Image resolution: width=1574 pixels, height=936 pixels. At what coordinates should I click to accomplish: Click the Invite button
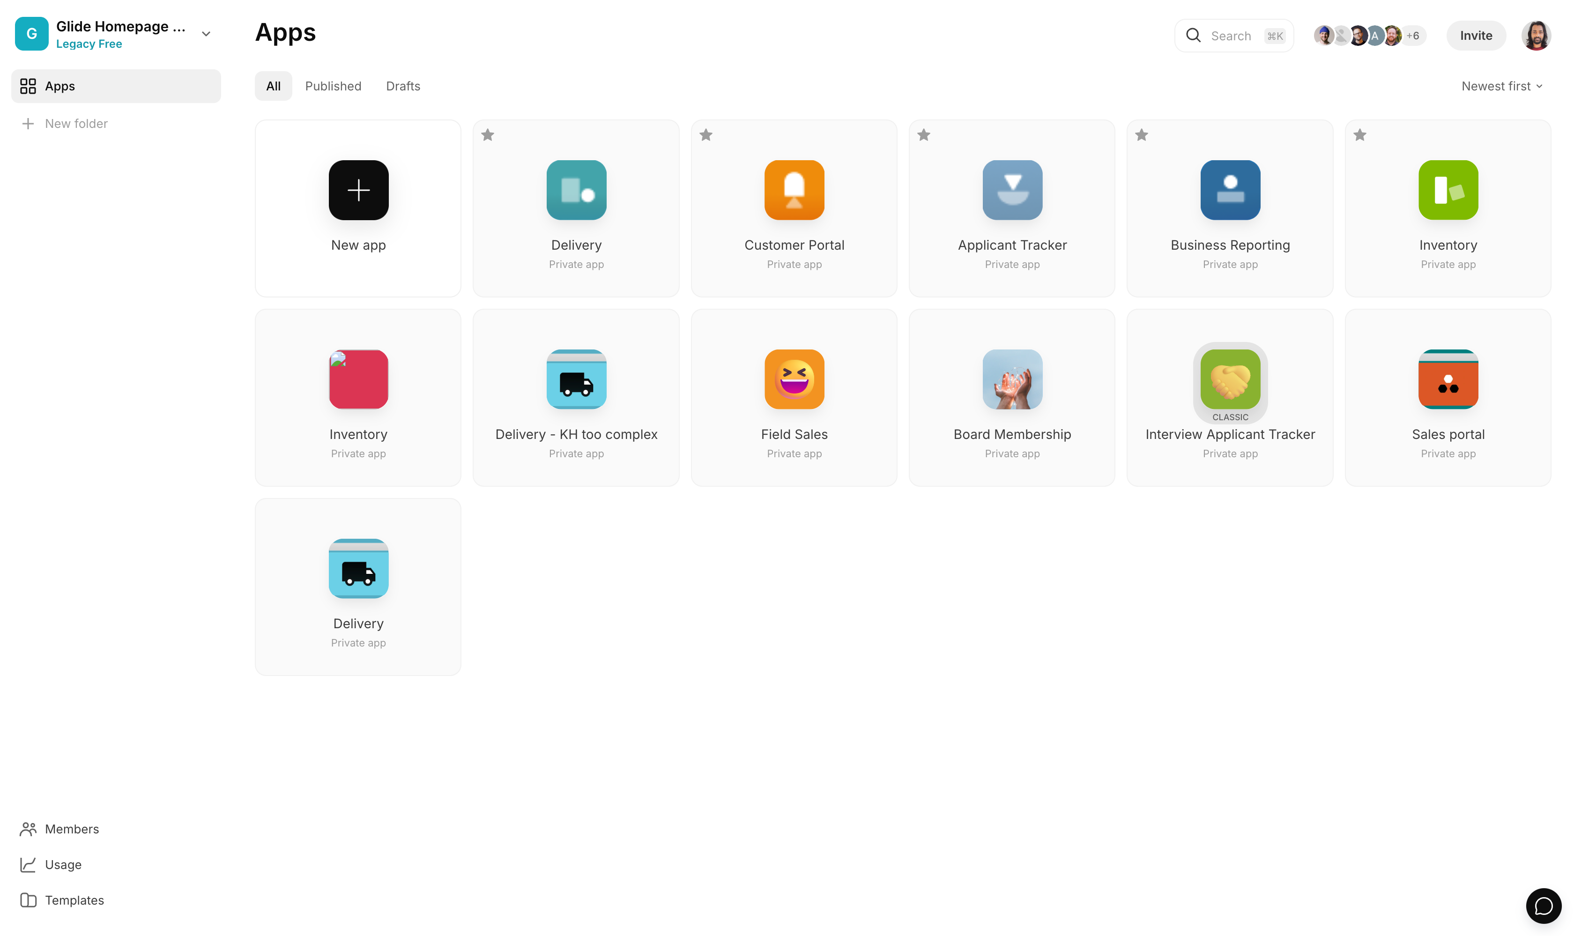point(1476,35)
